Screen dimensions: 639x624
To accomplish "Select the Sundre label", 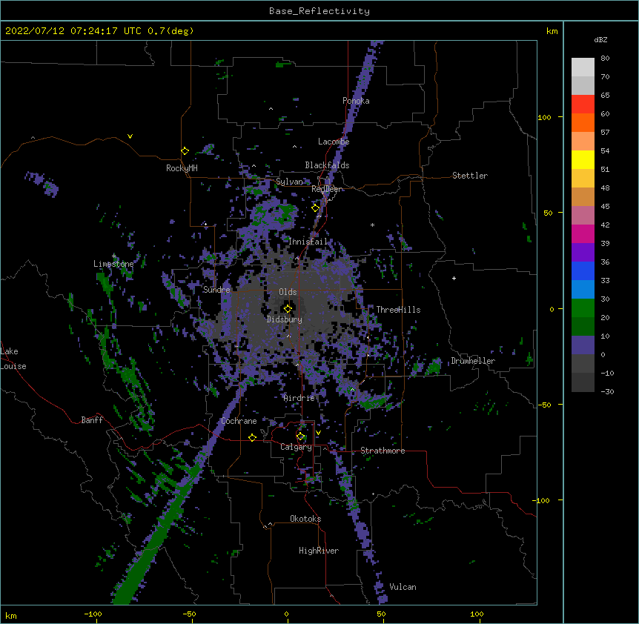I will 216,290.
